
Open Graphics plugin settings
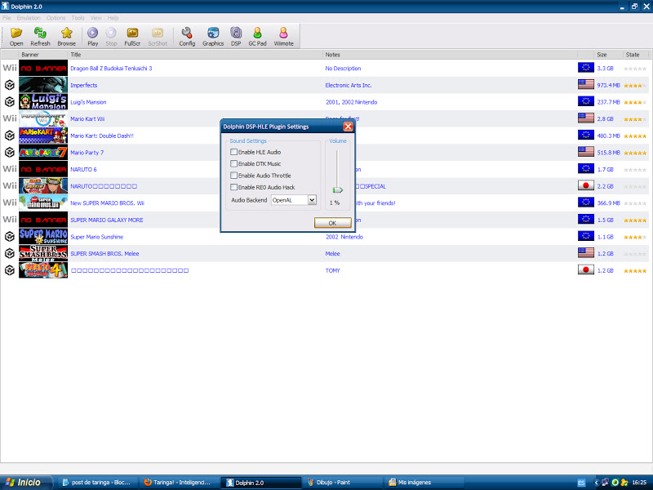point(213,36)
